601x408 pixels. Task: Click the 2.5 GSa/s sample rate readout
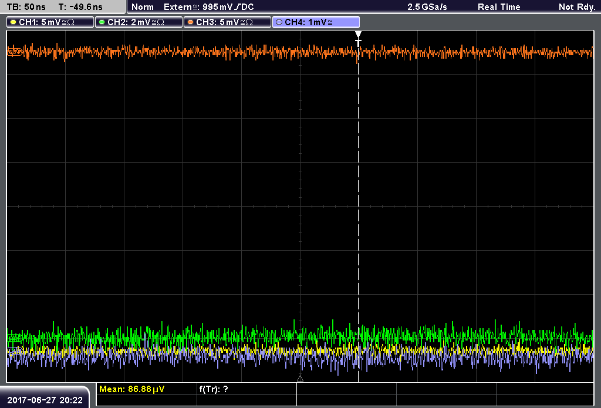[427, 7]
